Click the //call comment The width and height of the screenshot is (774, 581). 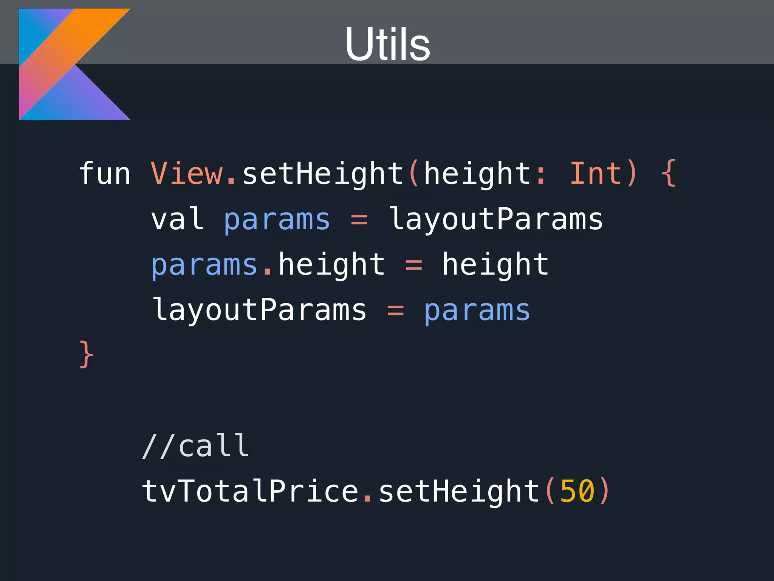pyautogui.click(x=195, y=446)
